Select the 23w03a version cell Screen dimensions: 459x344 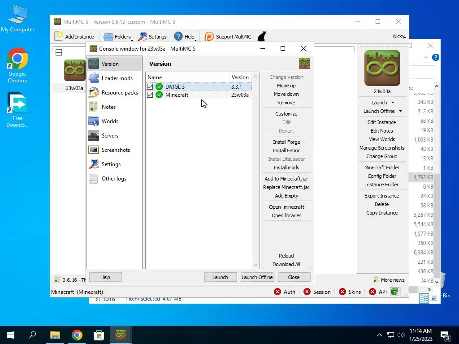pyautogui.click(x=240, y=95)
